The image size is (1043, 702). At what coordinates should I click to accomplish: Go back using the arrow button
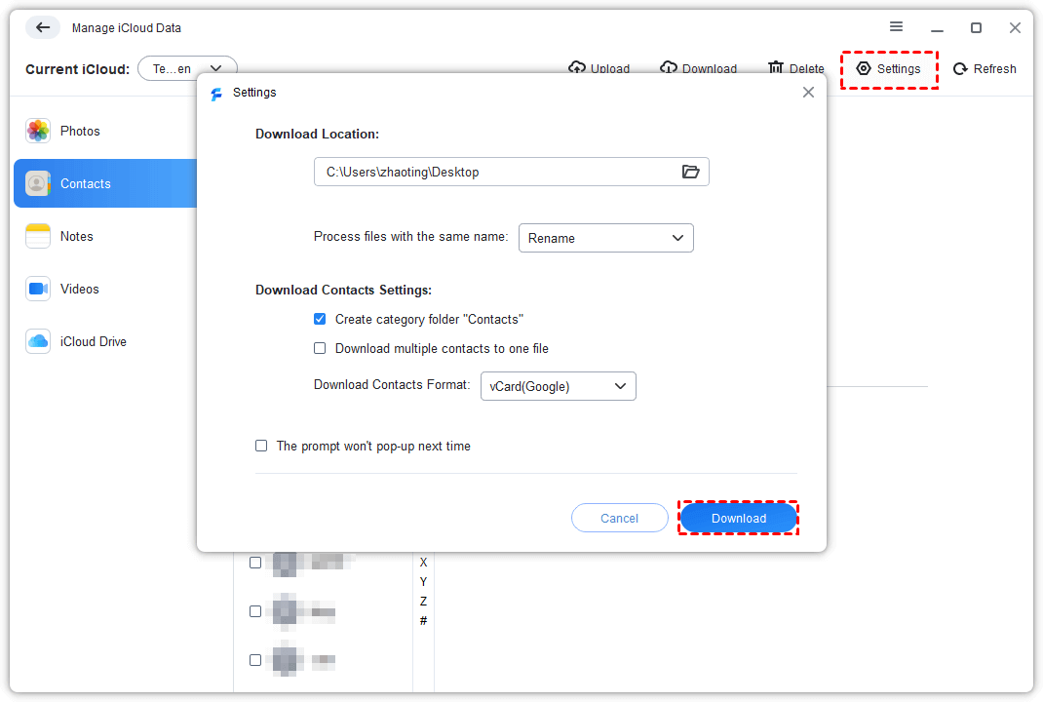(43, 27)
